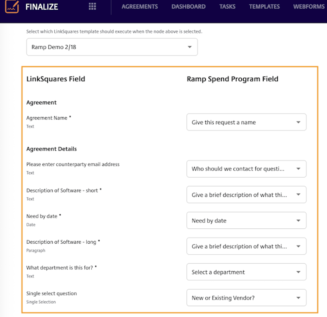Viewport: 327px width, 317px height.
Task: Open the New or Existing Vendor dropdown
Action: [246, 298]
